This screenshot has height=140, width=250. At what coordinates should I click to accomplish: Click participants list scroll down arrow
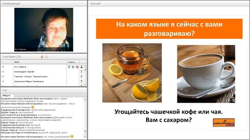pyautogui.click(x=85, y=85)
